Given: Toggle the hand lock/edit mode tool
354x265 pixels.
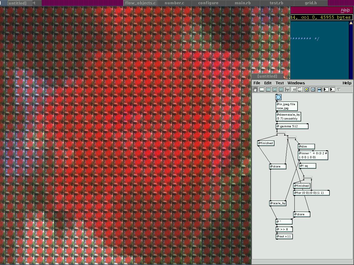Looking at the screenshot, I should 255,90.
